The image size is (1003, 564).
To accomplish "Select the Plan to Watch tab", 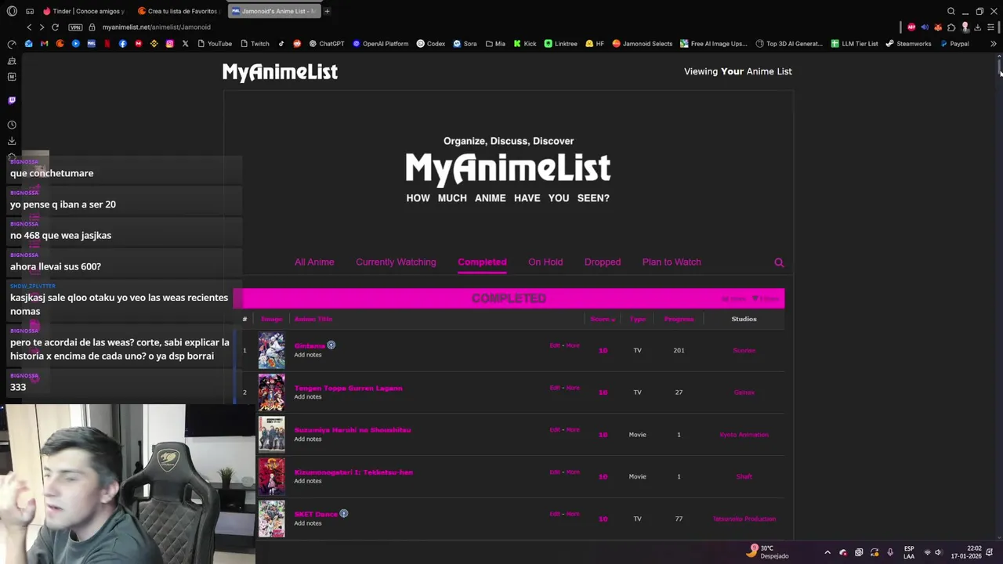I will click(672, 262).
